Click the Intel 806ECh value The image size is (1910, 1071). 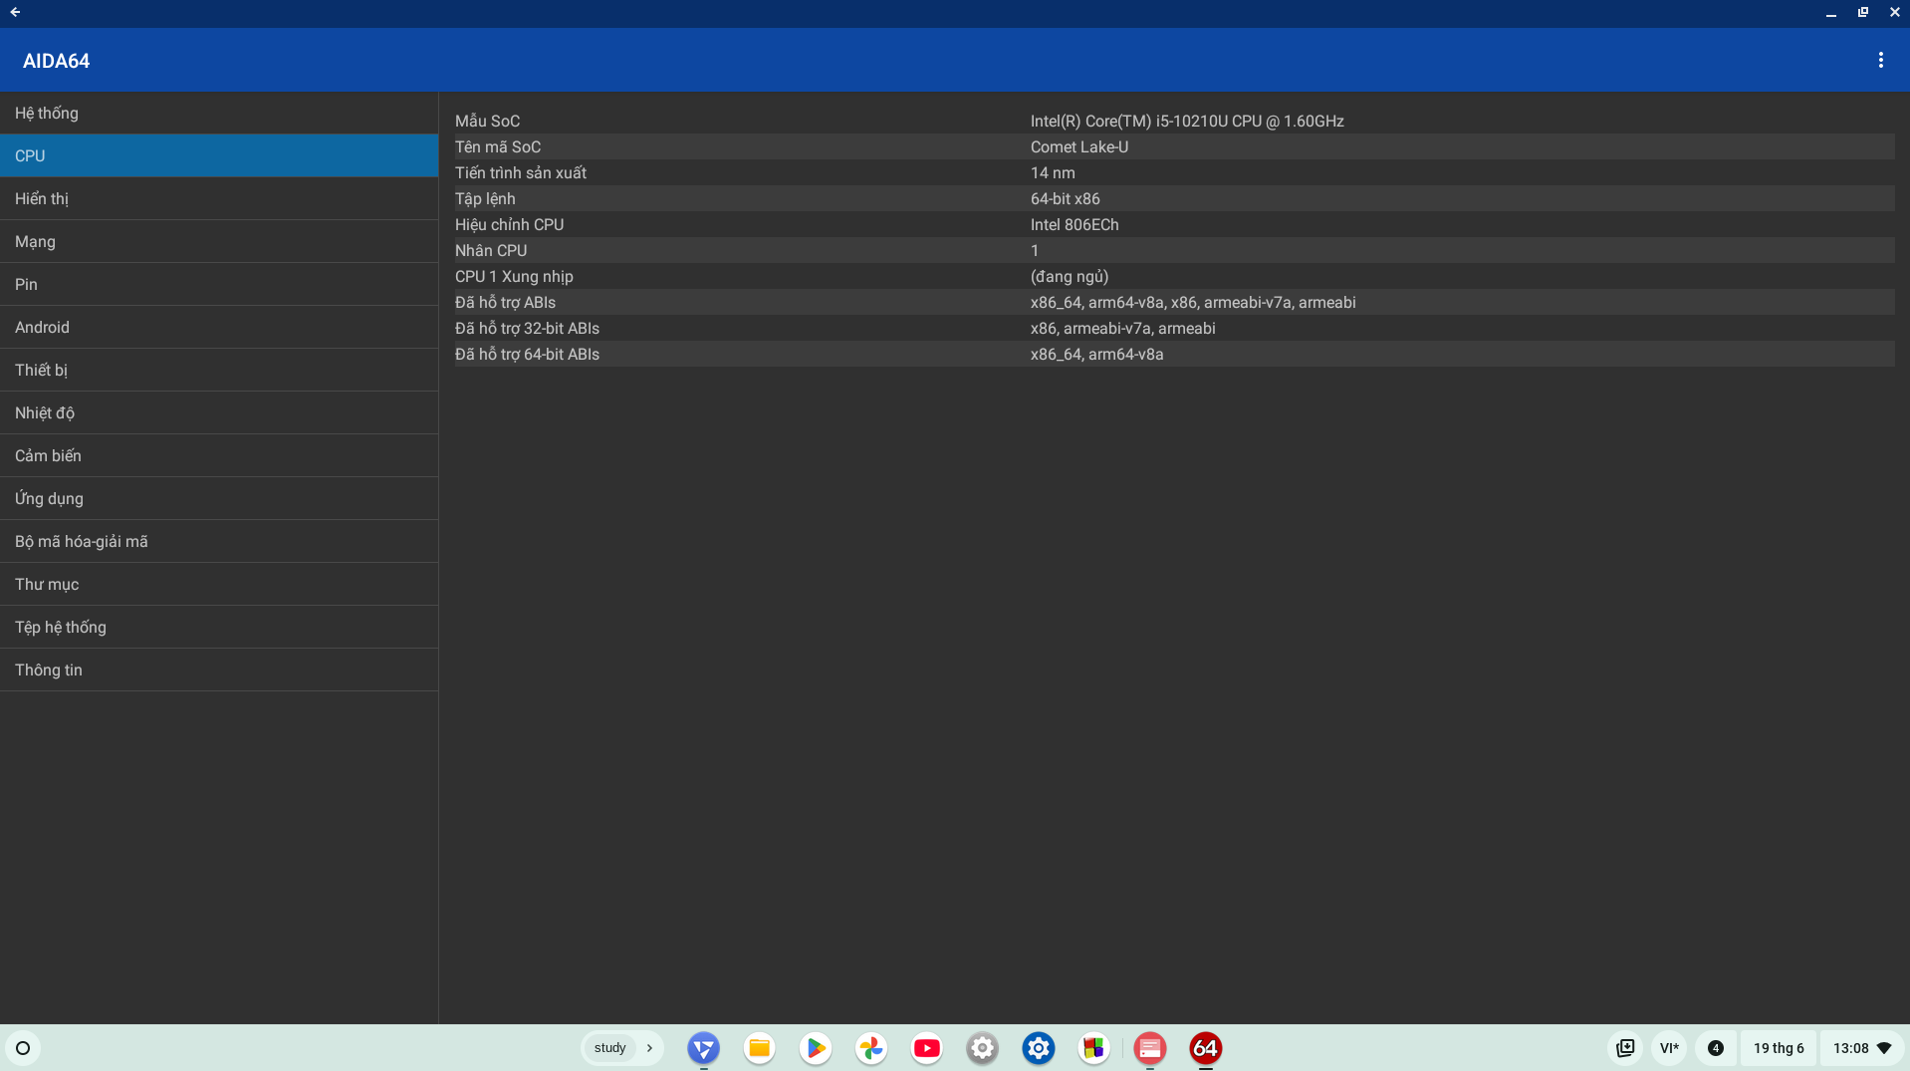[x=1074, y=225]
